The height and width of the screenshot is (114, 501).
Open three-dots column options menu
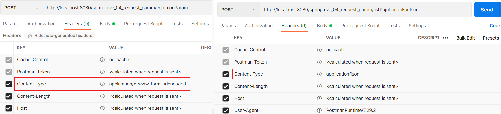[446, 38]
